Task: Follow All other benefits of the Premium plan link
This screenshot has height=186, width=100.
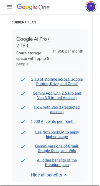Action: tap(57, 162)
